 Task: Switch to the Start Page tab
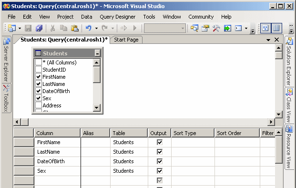coord(126,40)
